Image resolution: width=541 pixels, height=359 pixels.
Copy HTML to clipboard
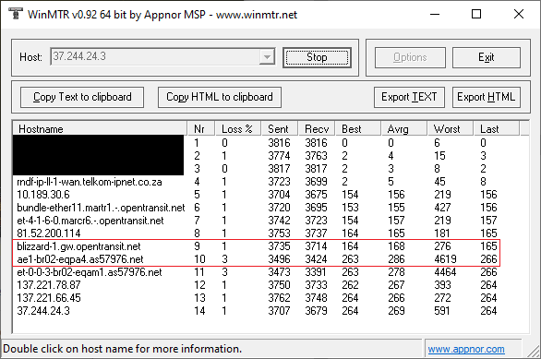[220, 97]
